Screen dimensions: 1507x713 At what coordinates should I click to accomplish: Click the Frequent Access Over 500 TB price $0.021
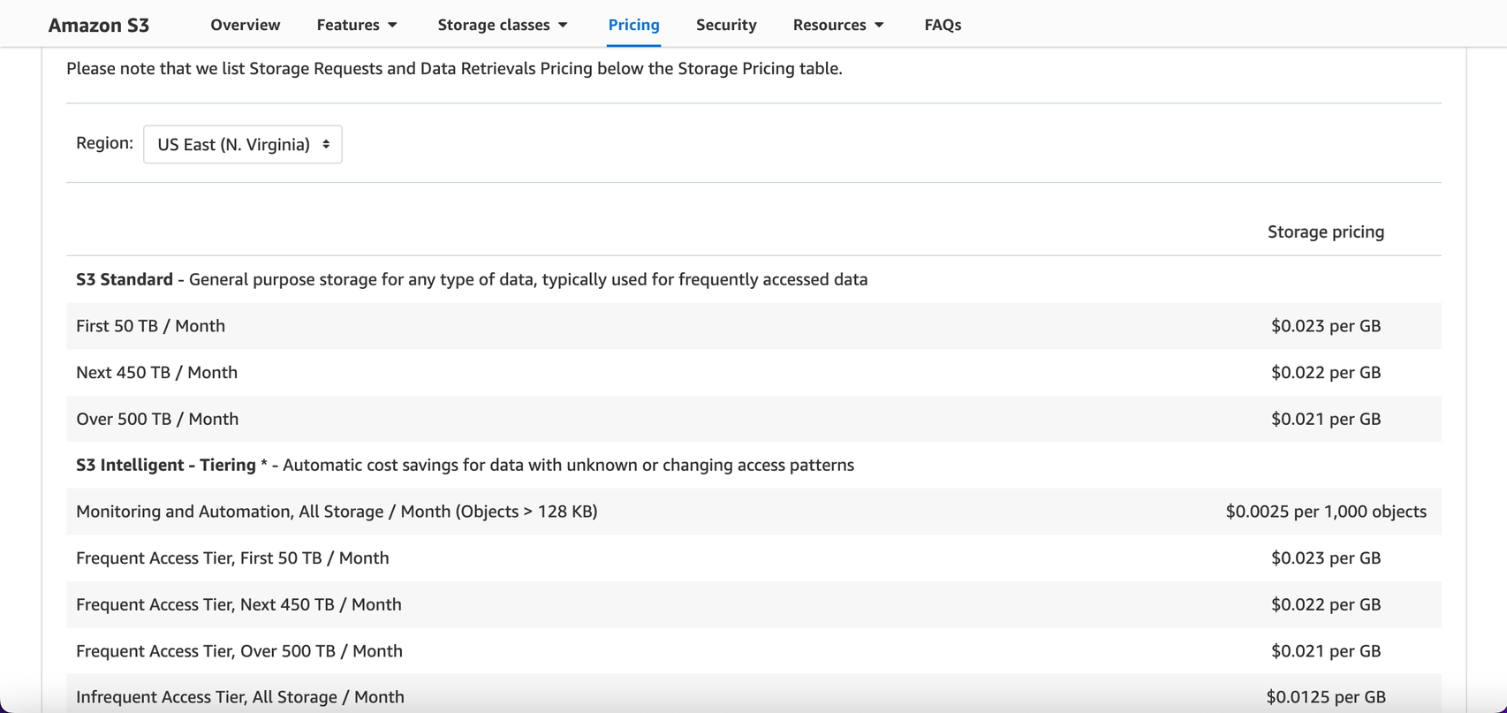point(1326,651)
